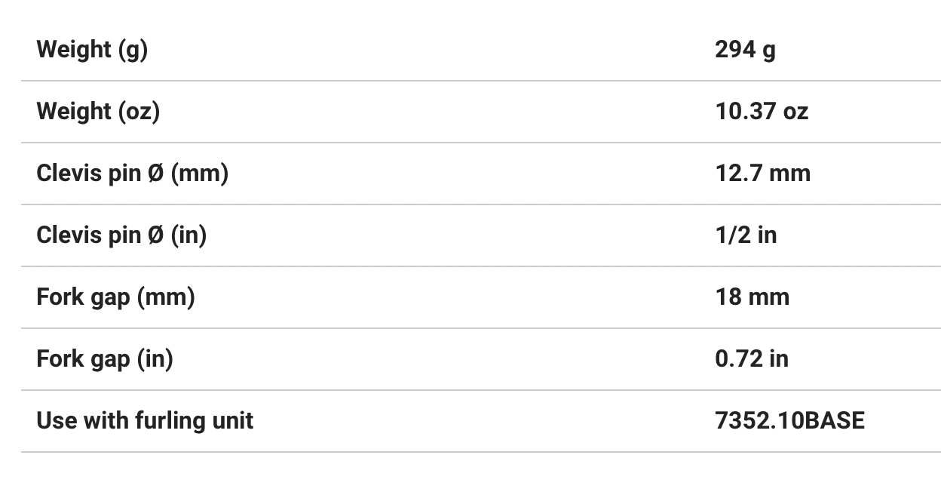Viewport: 941px width, 495px height.
Task: Select the 12.7 mm clevis pin value
Action: tap(762, 174)
